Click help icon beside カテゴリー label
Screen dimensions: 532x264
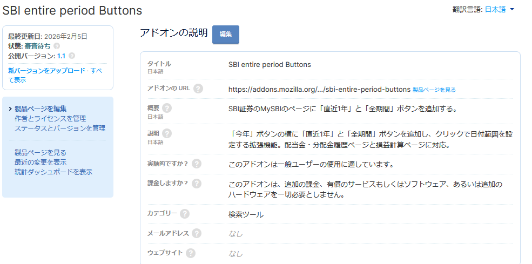(x=185, y=214)
